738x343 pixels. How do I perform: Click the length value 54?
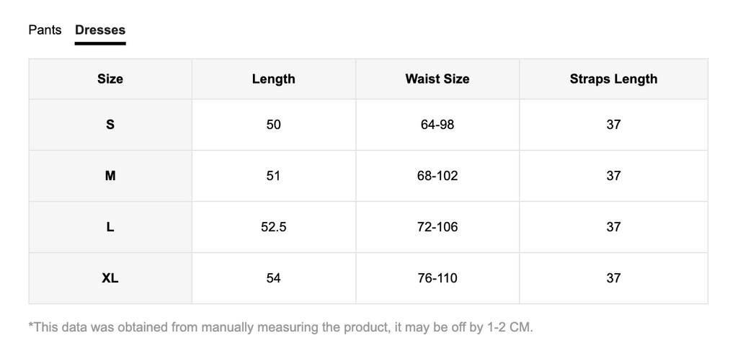tap(273, 278)
